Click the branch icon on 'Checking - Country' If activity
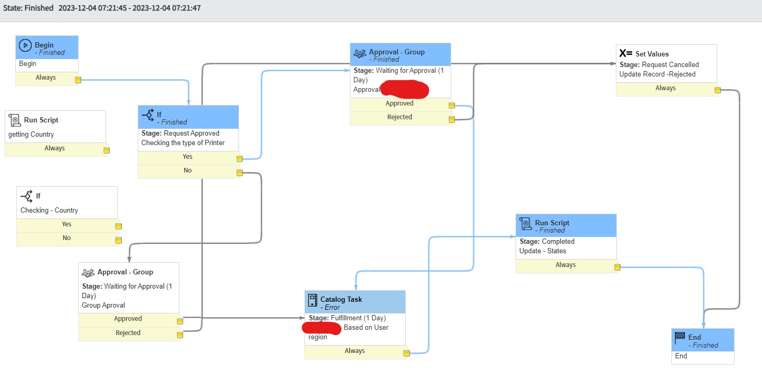 pyautogui.click(x=25, y=196)
